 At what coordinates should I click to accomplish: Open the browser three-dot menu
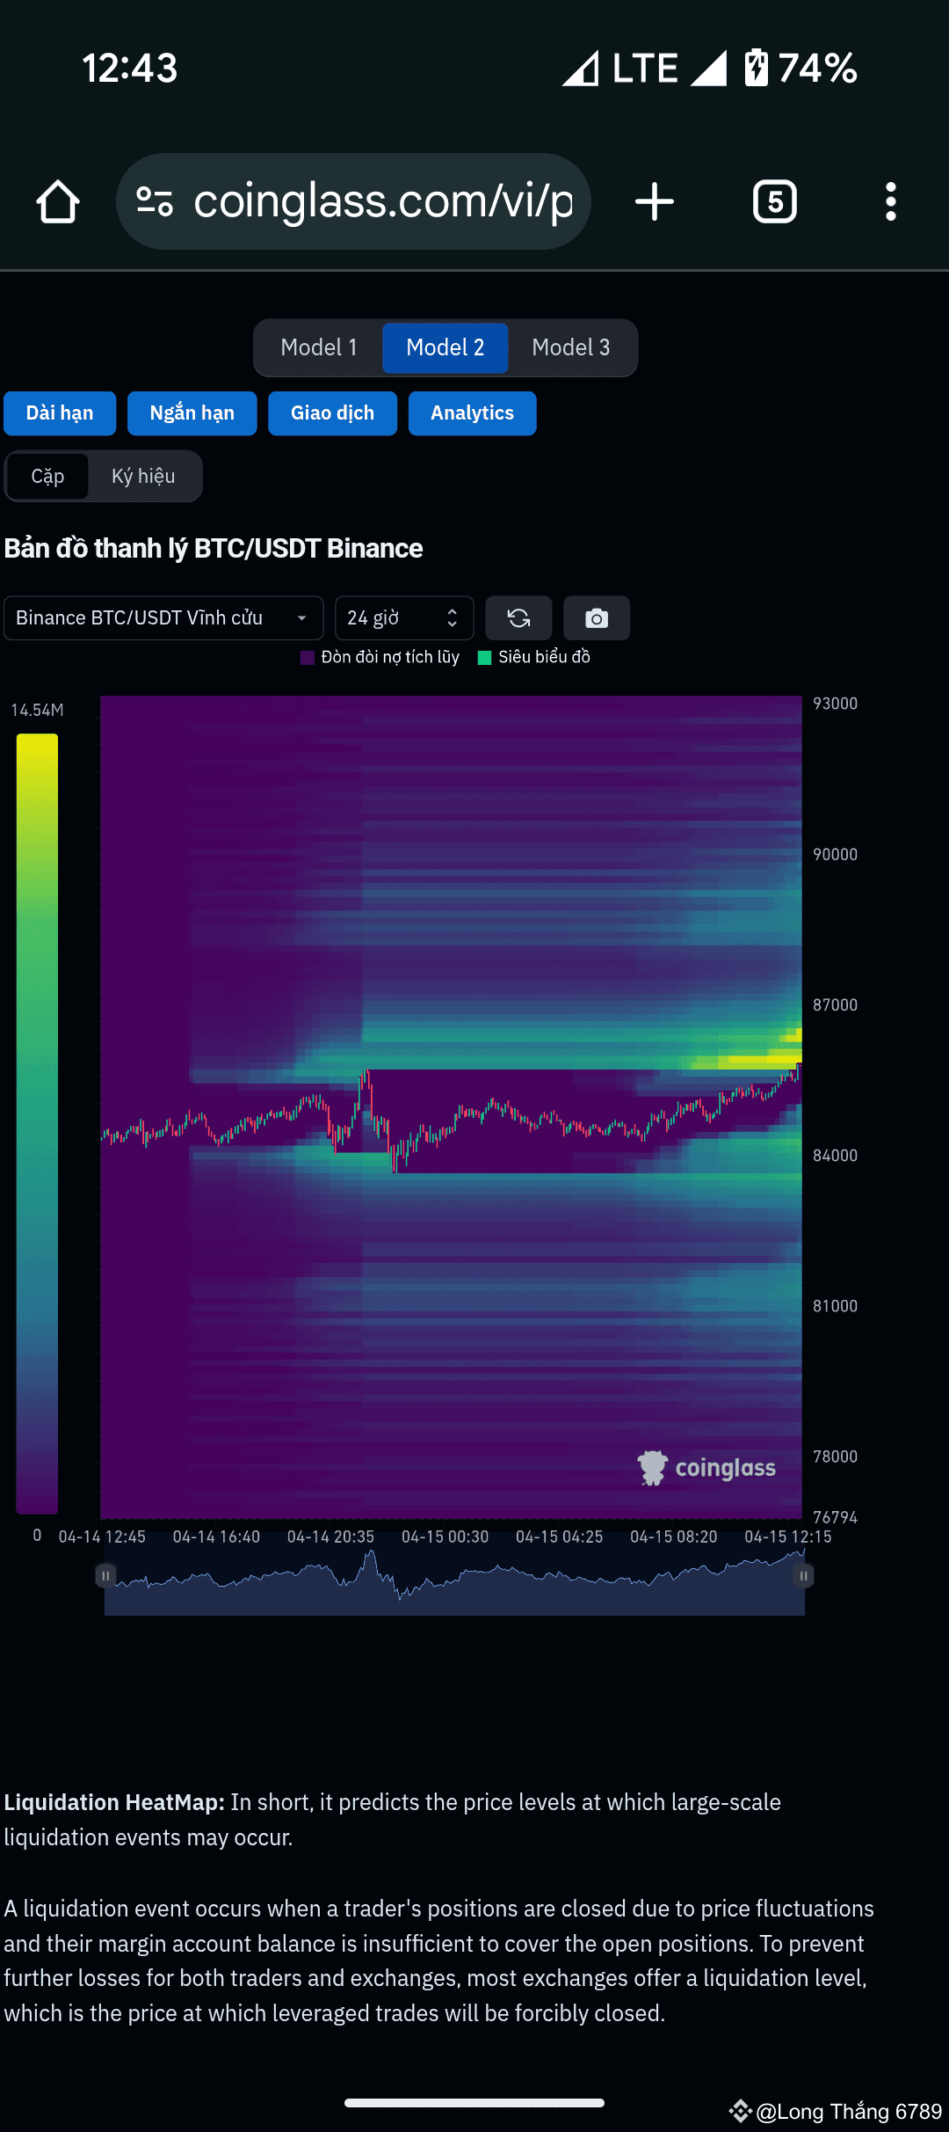(x=891, y=201)
